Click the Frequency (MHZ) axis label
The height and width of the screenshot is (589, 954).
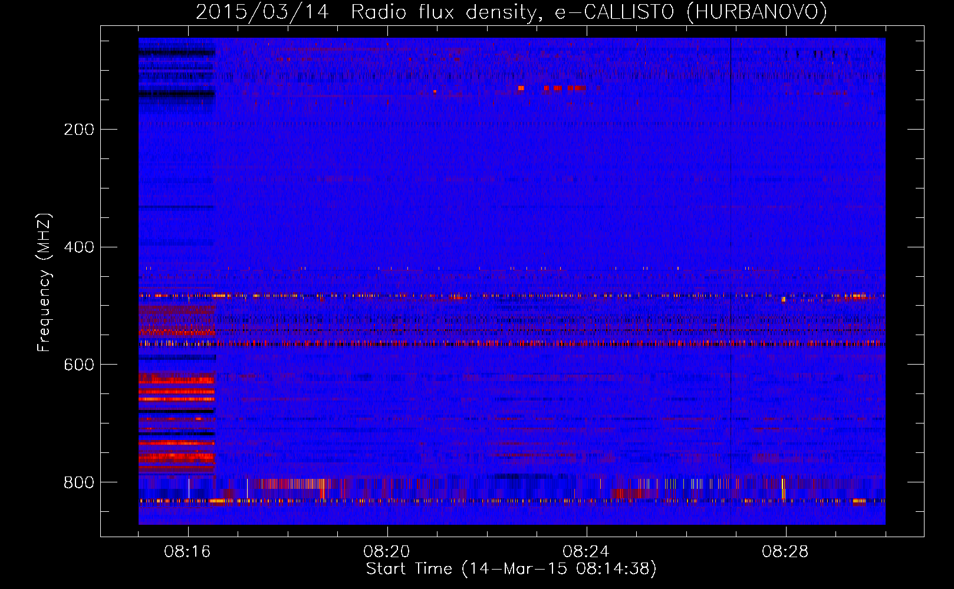pos(44,282)
